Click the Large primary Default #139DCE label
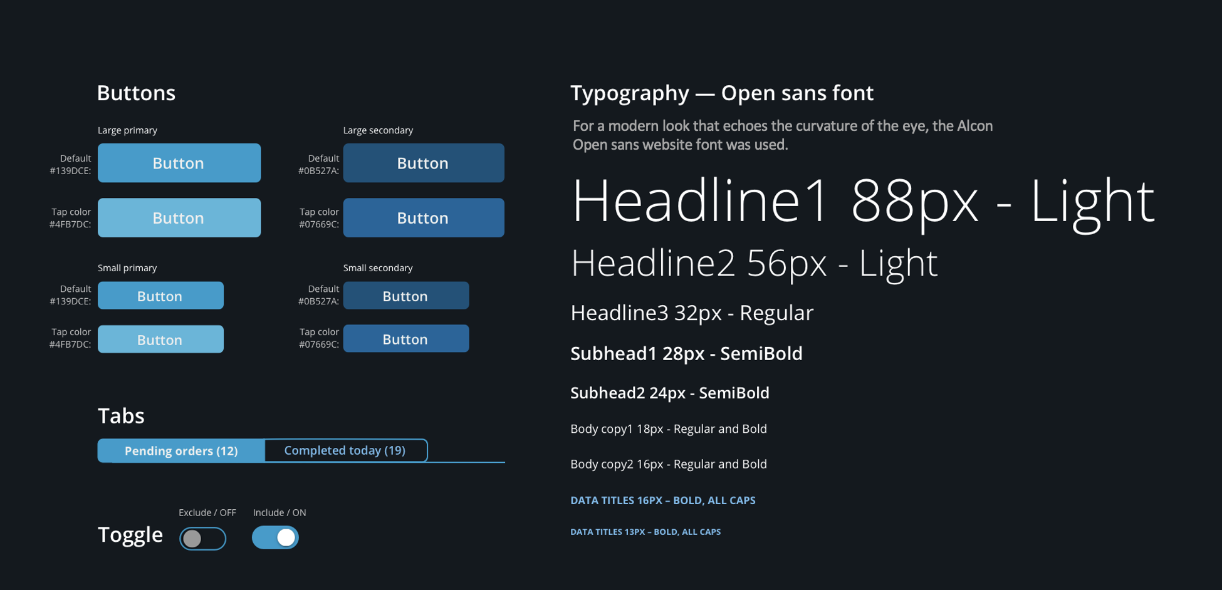 point(71,164)
